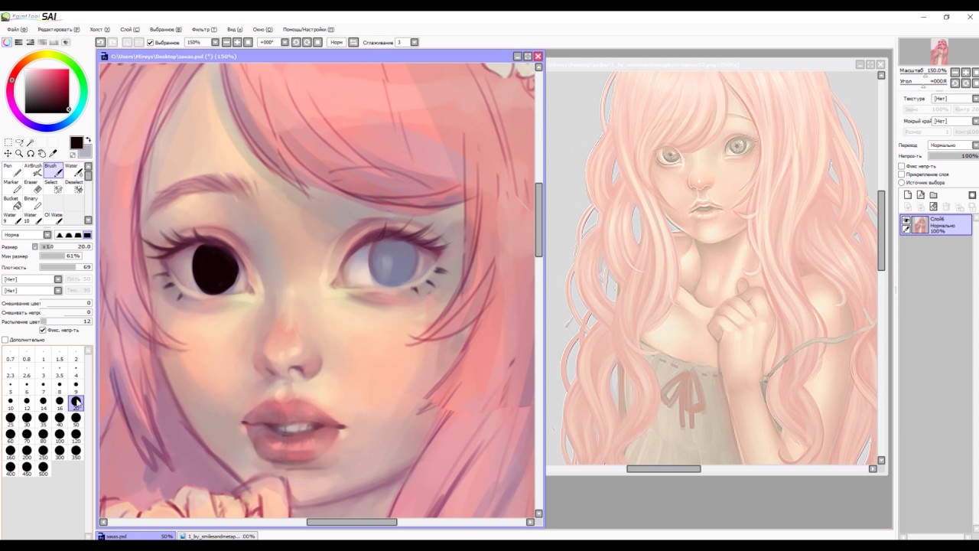The height and width of the screenshot is (551, 979).
Task: Select the Eraser tool
Action: (x=32, y=187)
